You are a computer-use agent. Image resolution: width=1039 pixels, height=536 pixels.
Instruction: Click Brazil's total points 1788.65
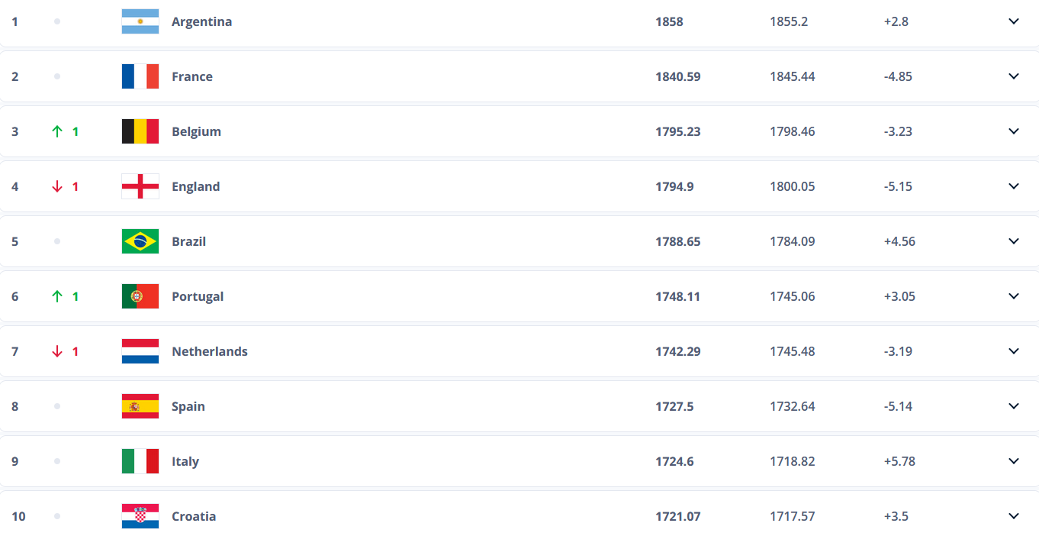click(x=678, y=241)
